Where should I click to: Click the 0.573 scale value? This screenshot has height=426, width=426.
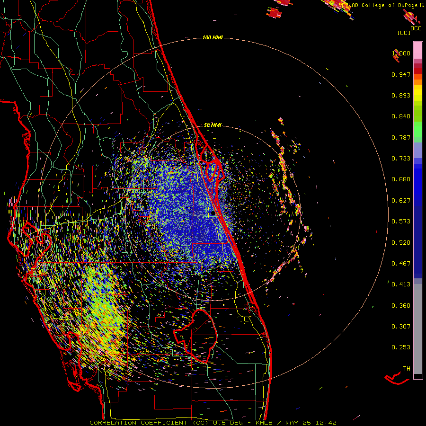pyautogui.click(x=401, y=222)
